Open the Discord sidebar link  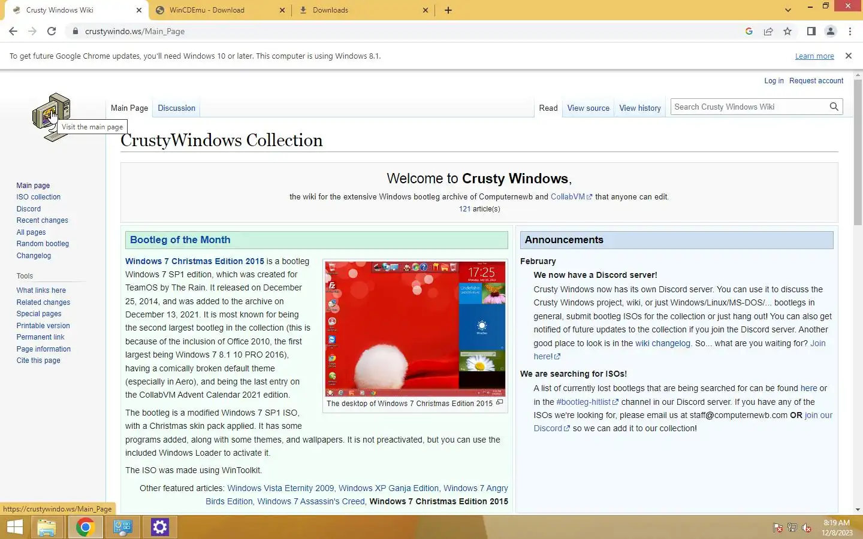[28, 209]
